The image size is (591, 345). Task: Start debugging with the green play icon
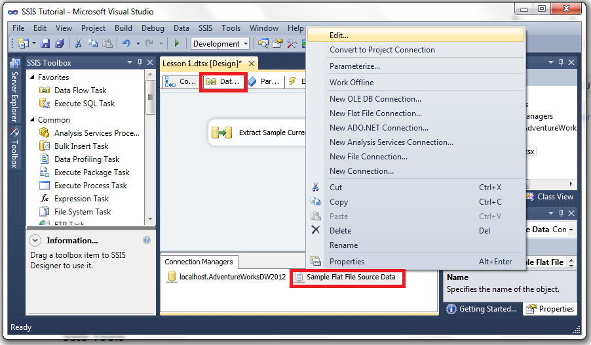pyautogui.click(x=177, y=44)
